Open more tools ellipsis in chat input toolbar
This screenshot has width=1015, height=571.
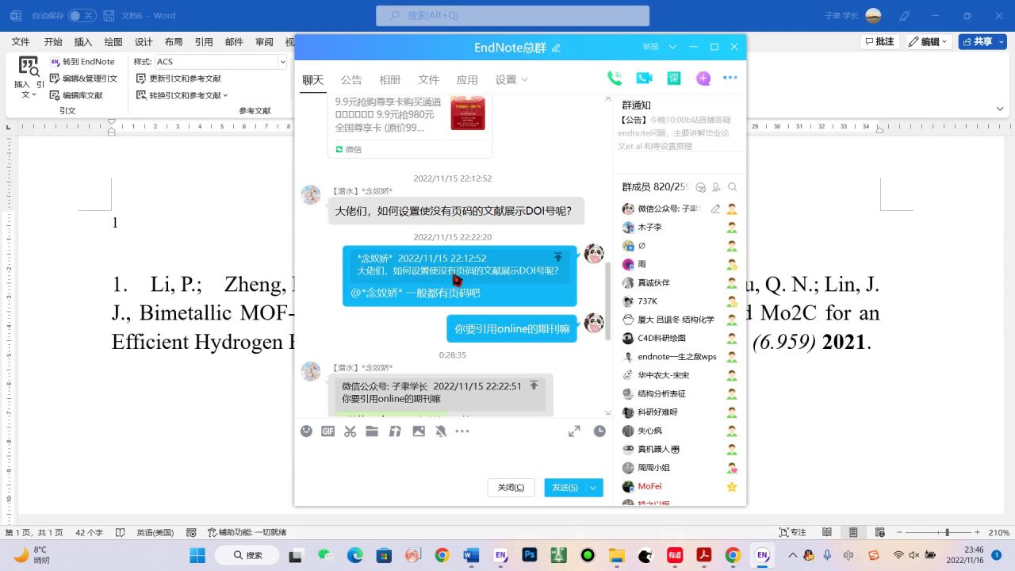[462, 431]
